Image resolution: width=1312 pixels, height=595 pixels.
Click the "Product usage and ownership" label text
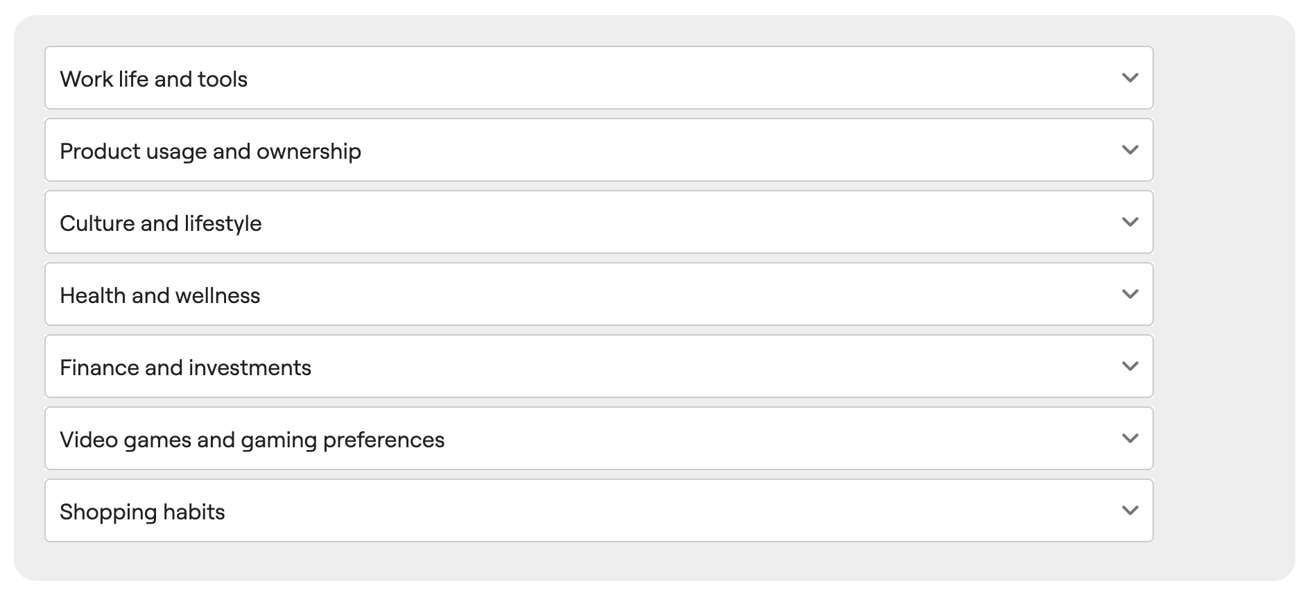(x=210, y=151)
